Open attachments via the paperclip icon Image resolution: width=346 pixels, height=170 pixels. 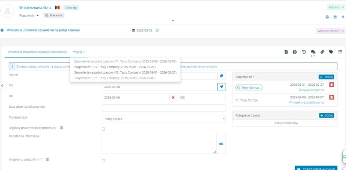click(322, 52)
